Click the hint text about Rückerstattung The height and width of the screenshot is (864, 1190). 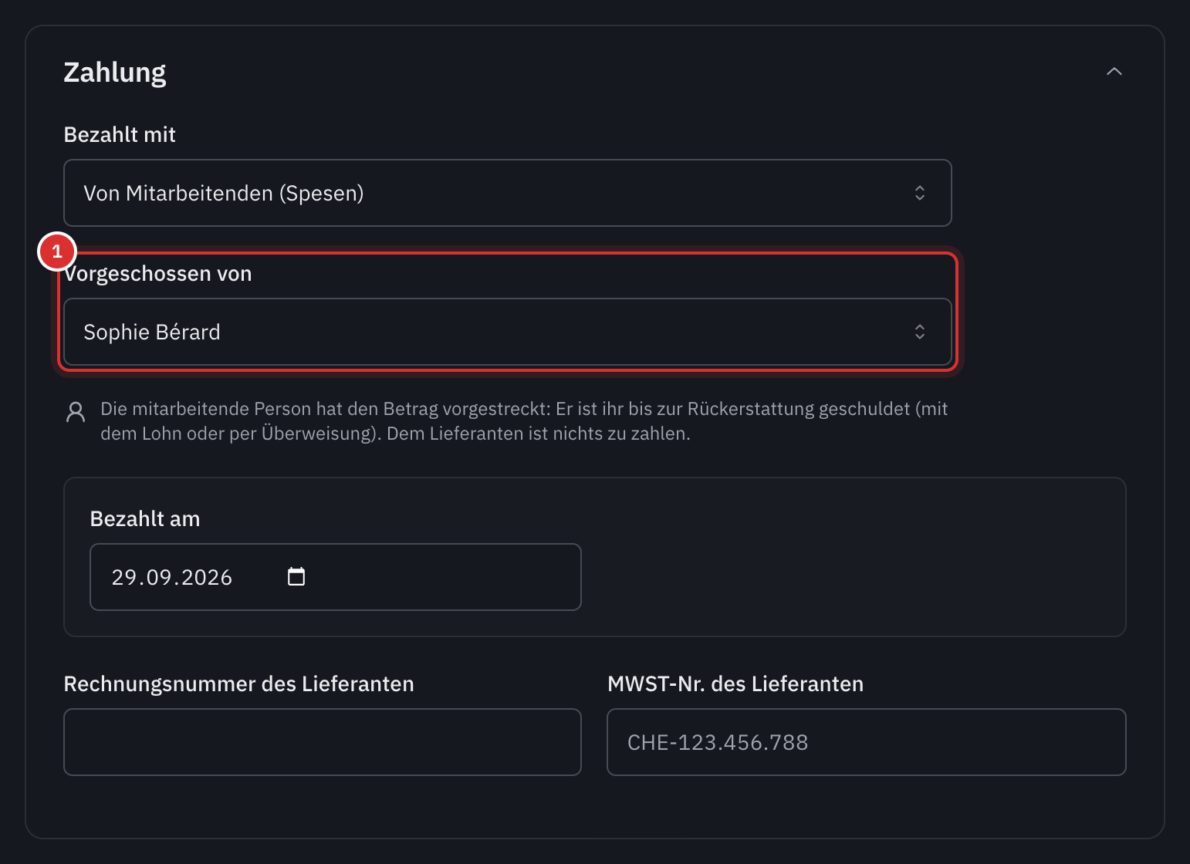click(524, 421)
